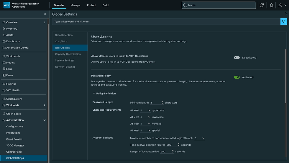The image size is (289, 163).
Task: Click the Logs icon in sidebar
Action: point(4,69)
